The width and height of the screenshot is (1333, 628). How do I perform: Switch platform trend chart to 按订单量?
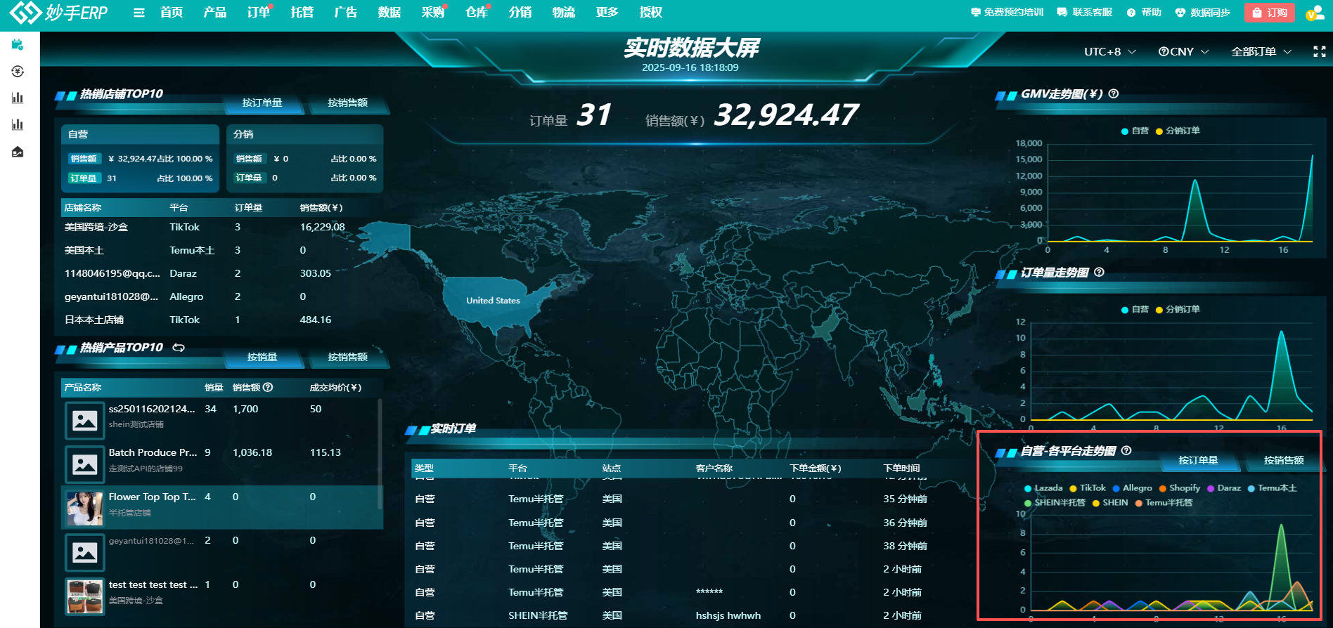pyautogui.click(x=1199, y=461)
